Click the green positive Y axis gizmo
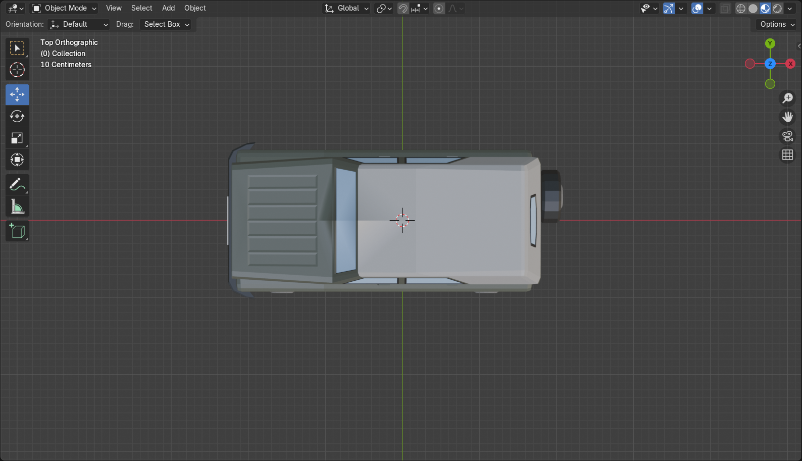Screen dimensions: 802x461 click(x=770, y=43)
